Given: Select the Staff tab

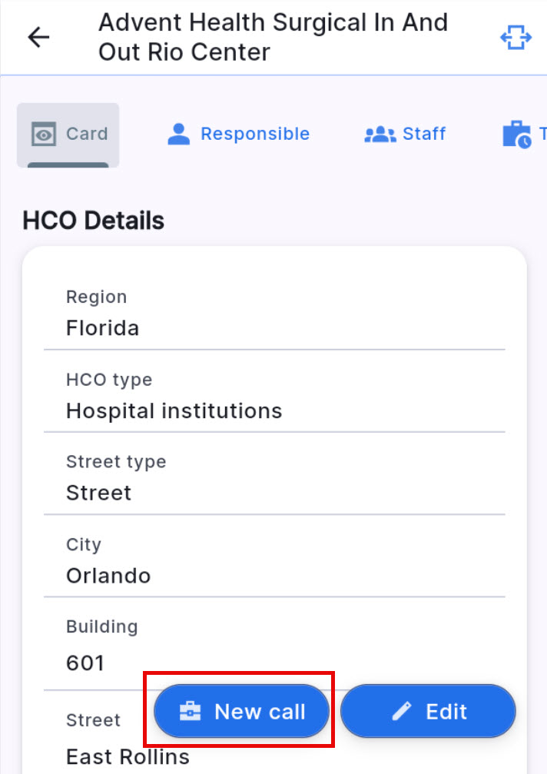Looking at the screenshot, I should 405,135.
